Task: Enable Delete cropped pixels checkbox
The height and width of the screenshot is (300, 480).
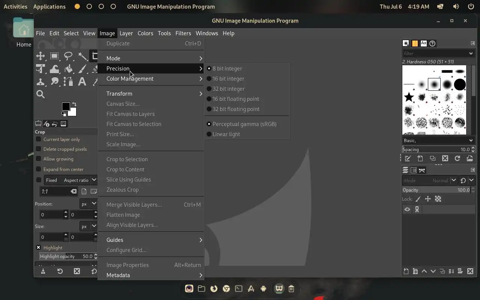Action: [38, 149]
